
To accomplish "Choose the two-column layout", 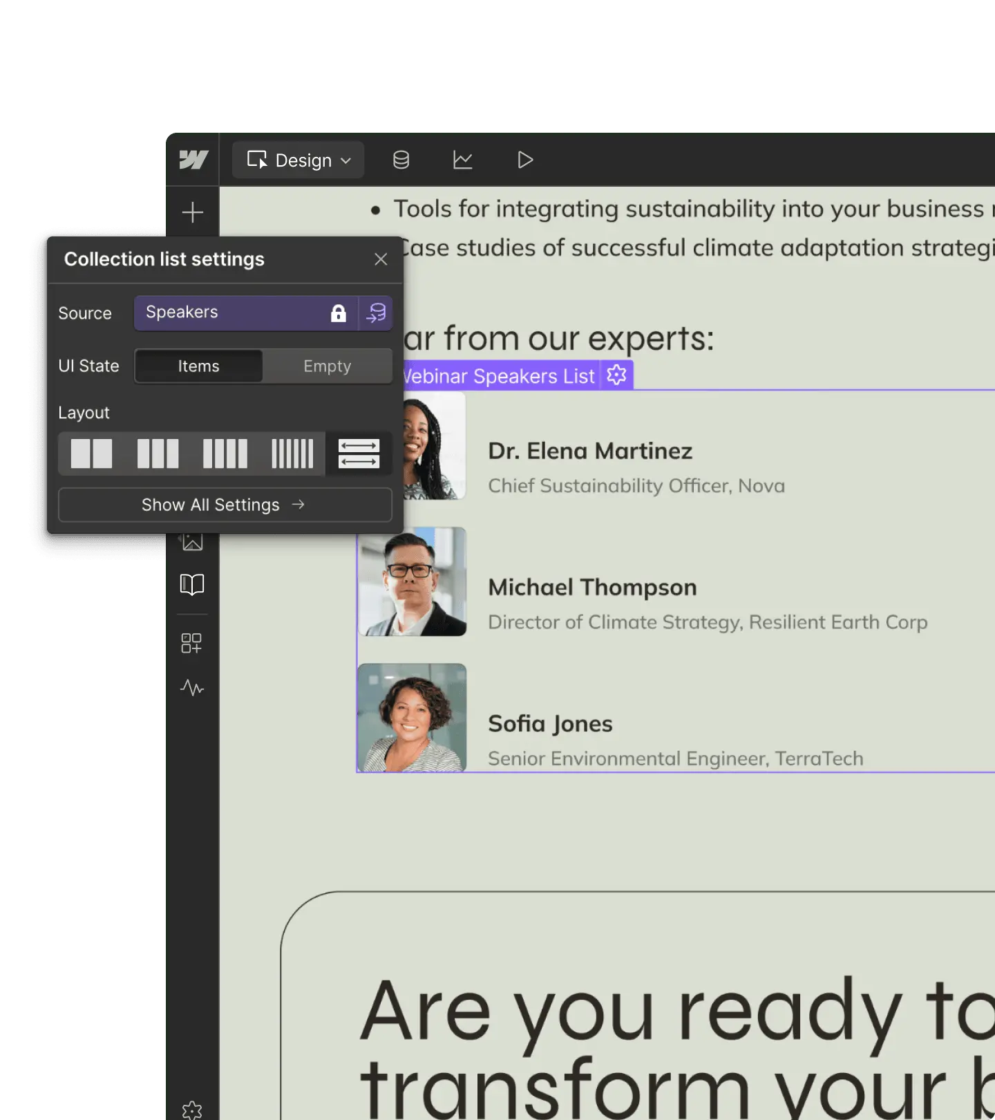I will coord(91,454).
